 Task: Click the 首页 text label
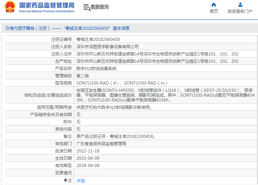pos(214,11)
